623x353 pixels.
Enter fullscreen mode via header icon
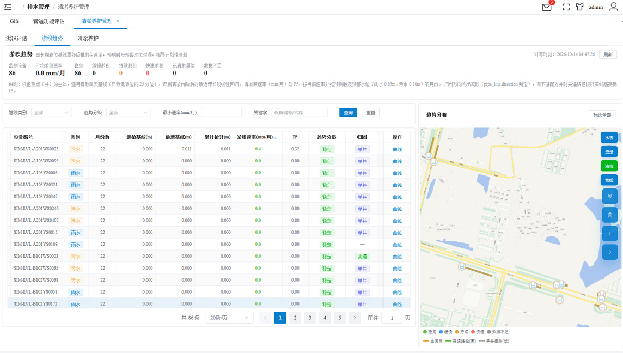pos(566,7)
